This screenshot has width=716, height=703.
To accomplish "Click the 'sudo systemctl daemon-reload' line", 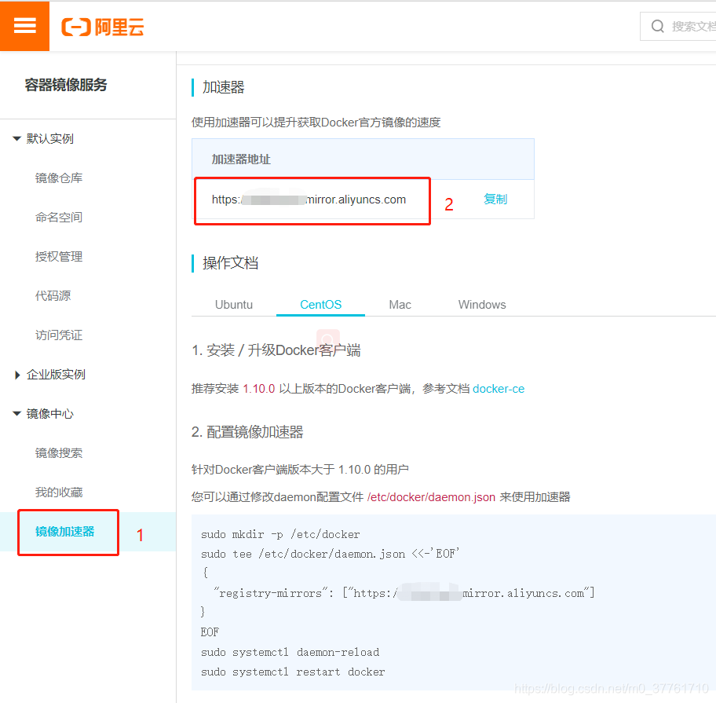I will pos(290,652).
